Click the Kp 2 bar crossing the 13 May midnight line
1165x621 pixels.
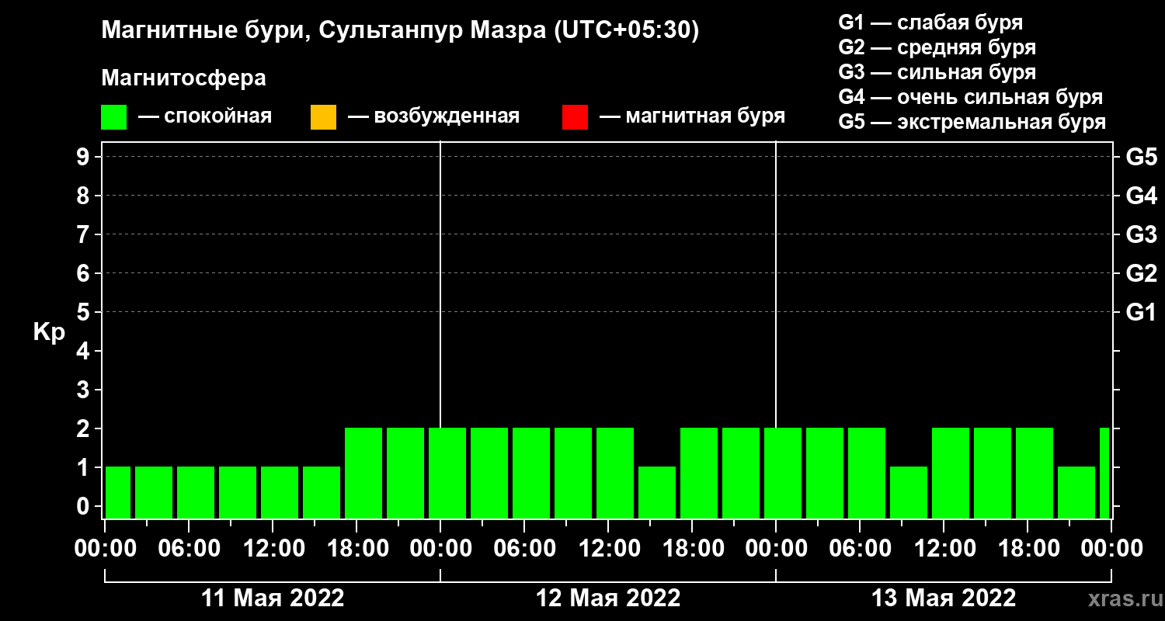tap(783, 473)
